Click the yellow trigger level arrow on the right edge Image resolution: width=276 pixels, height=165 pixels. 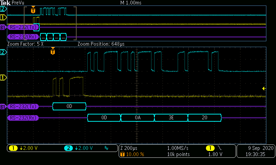coord(264,89)
